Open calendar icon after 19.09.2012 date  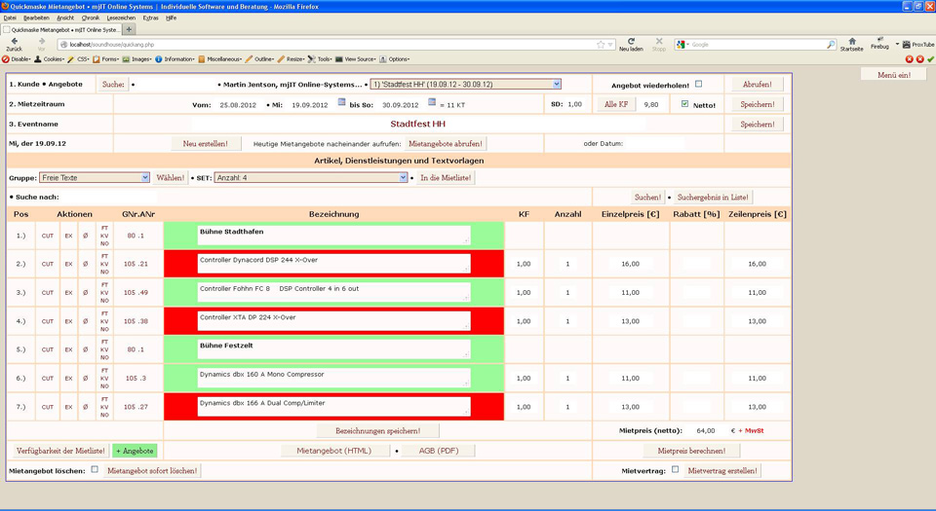[341, 102]
